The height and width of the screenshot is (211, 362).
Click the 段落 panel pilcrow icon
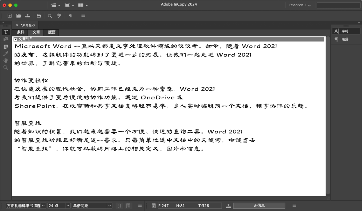[336, 39]
